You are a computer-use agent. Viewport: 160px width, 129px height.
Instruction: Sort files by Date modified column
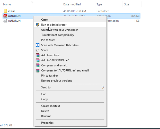(72, 4)
